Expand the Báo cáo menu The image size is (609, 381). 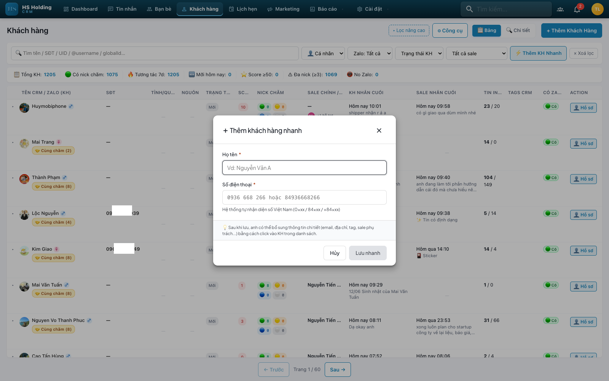327,9
